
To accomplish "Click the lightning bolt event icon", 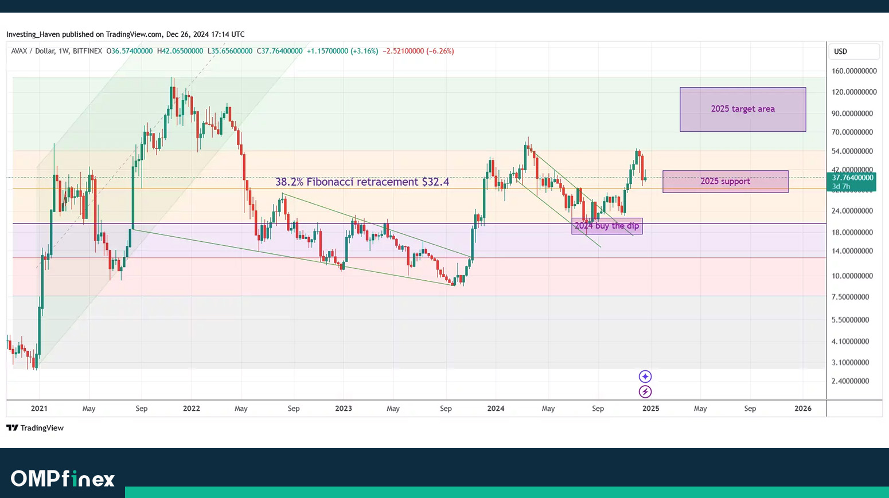I will (x=645, y=392).
